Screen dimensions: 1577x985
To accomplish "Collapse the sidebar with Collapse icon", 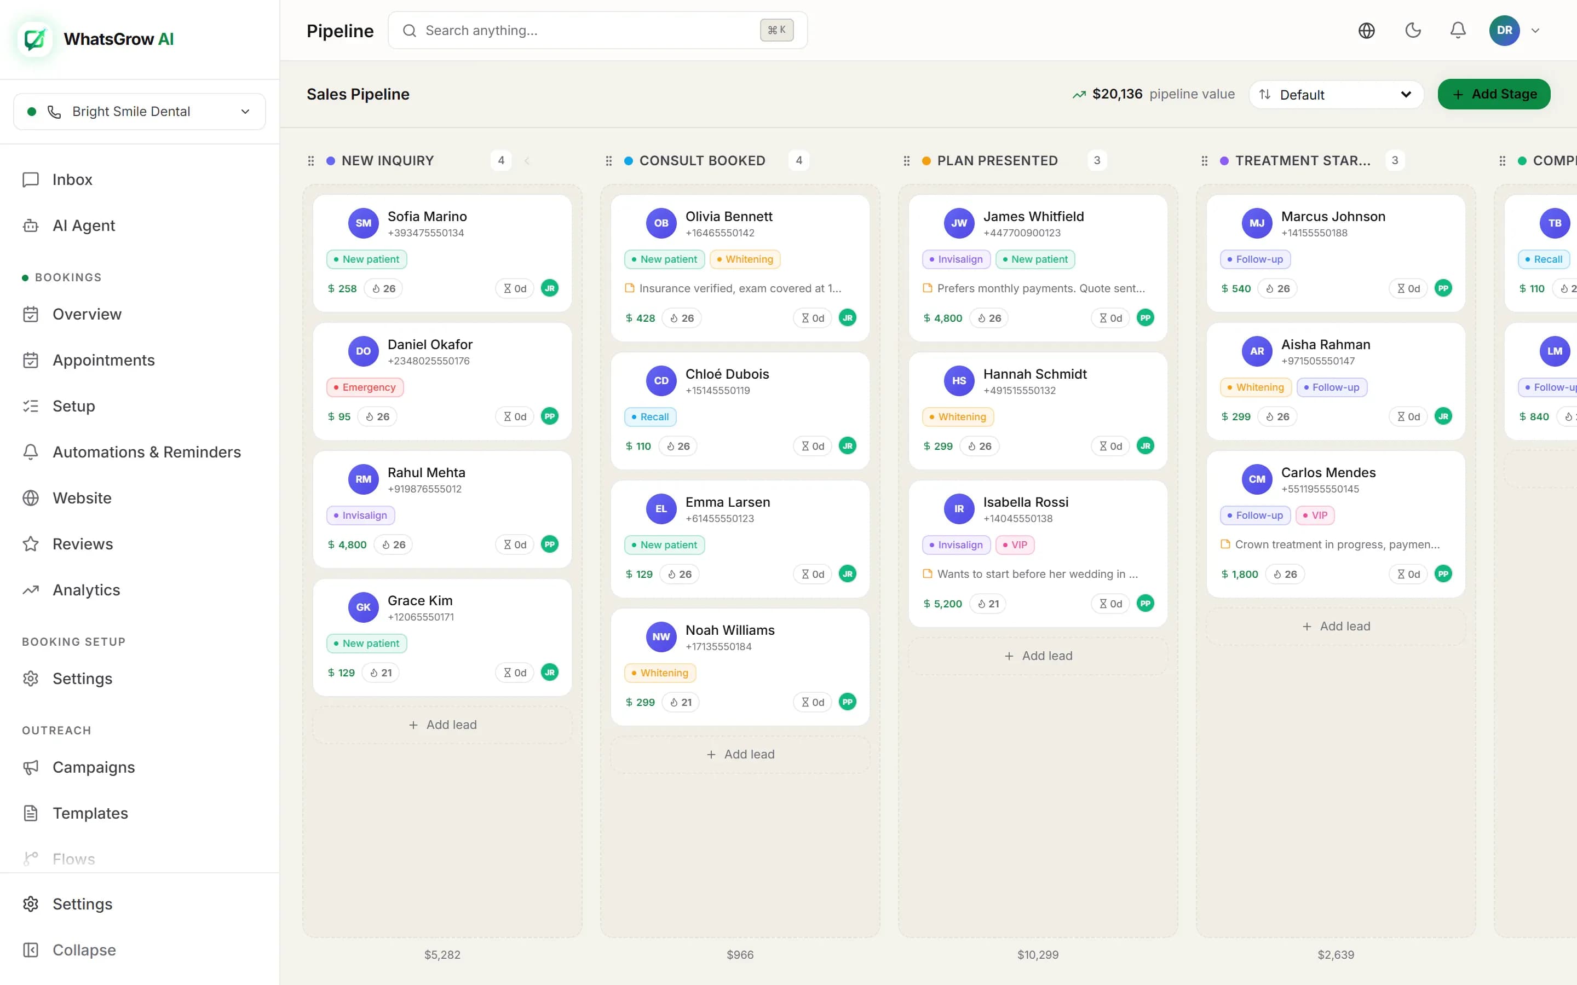I will [31, 951].
